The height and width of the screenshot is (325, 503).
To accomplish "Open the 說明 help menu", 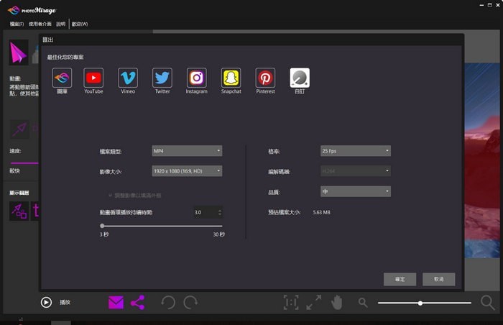I will click(x=60, y=24).
